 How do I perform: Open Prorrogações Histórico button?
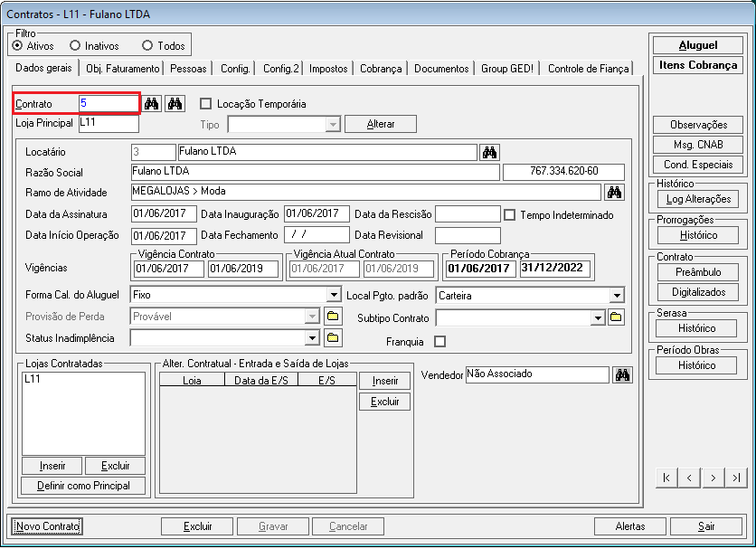point(698,235)
